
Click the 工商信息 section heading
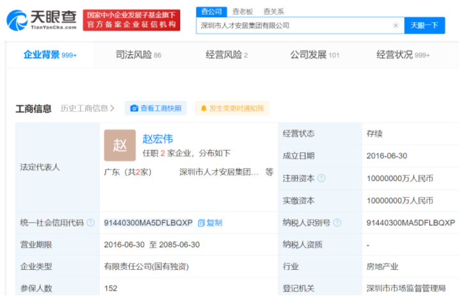click(33, 109)
